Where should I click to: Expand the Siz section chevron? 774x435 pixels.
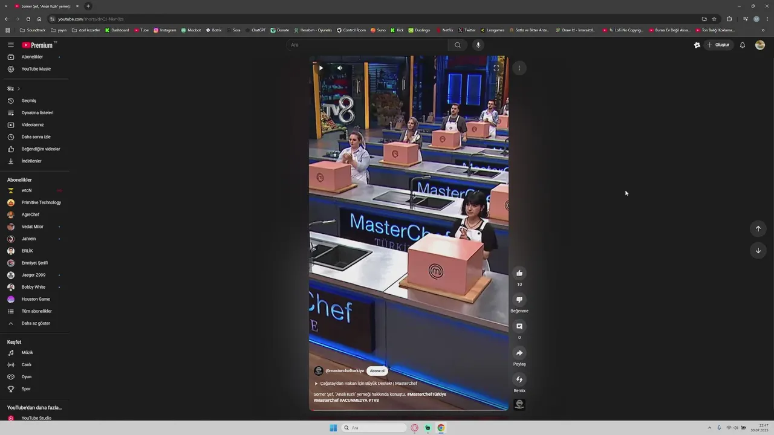pyautogui.click(x=18, y=89)
